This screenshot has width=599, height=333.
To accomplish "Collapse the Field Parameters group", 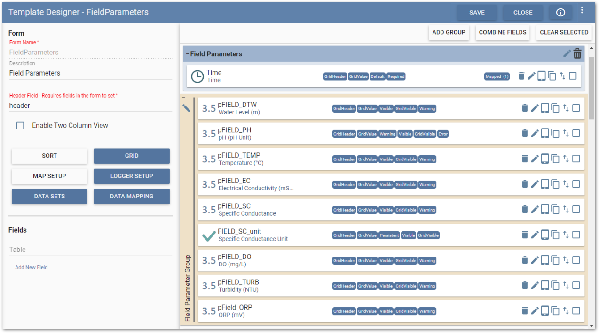I will pos(188,54).
